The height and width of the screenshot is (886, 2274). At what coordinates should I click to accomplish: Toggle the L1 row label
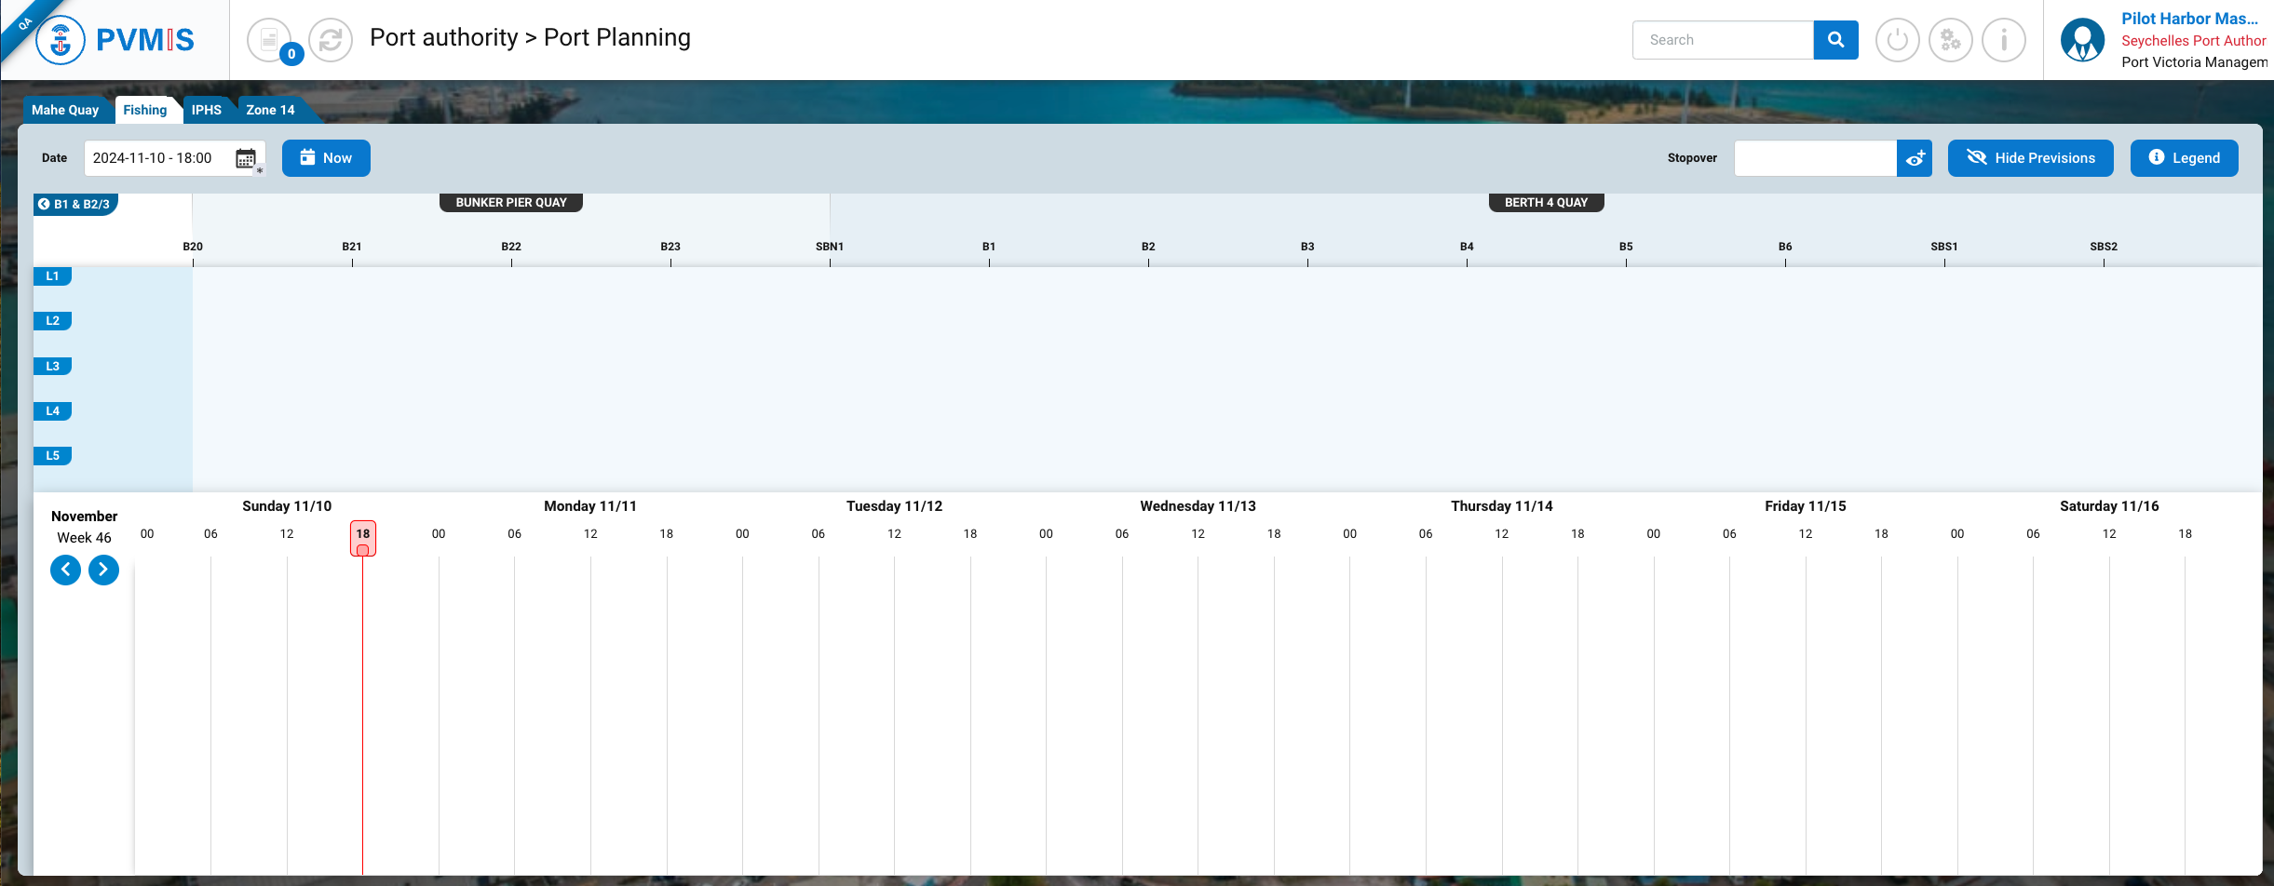coord(52,276)
